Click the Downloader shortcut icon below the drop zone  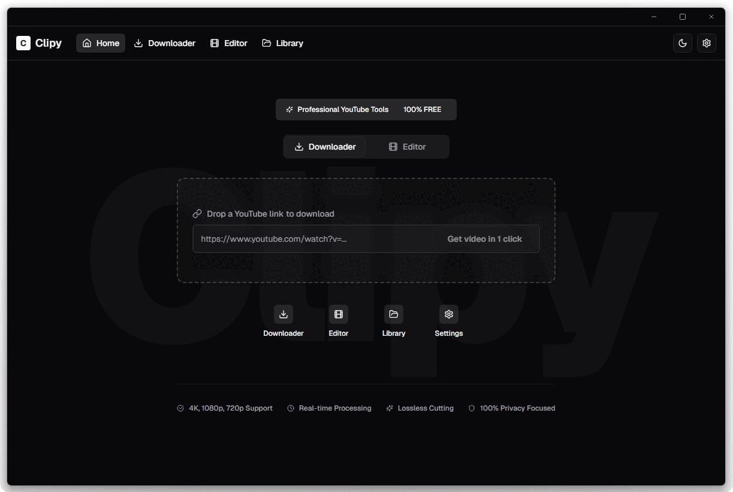tap(283, 314)
